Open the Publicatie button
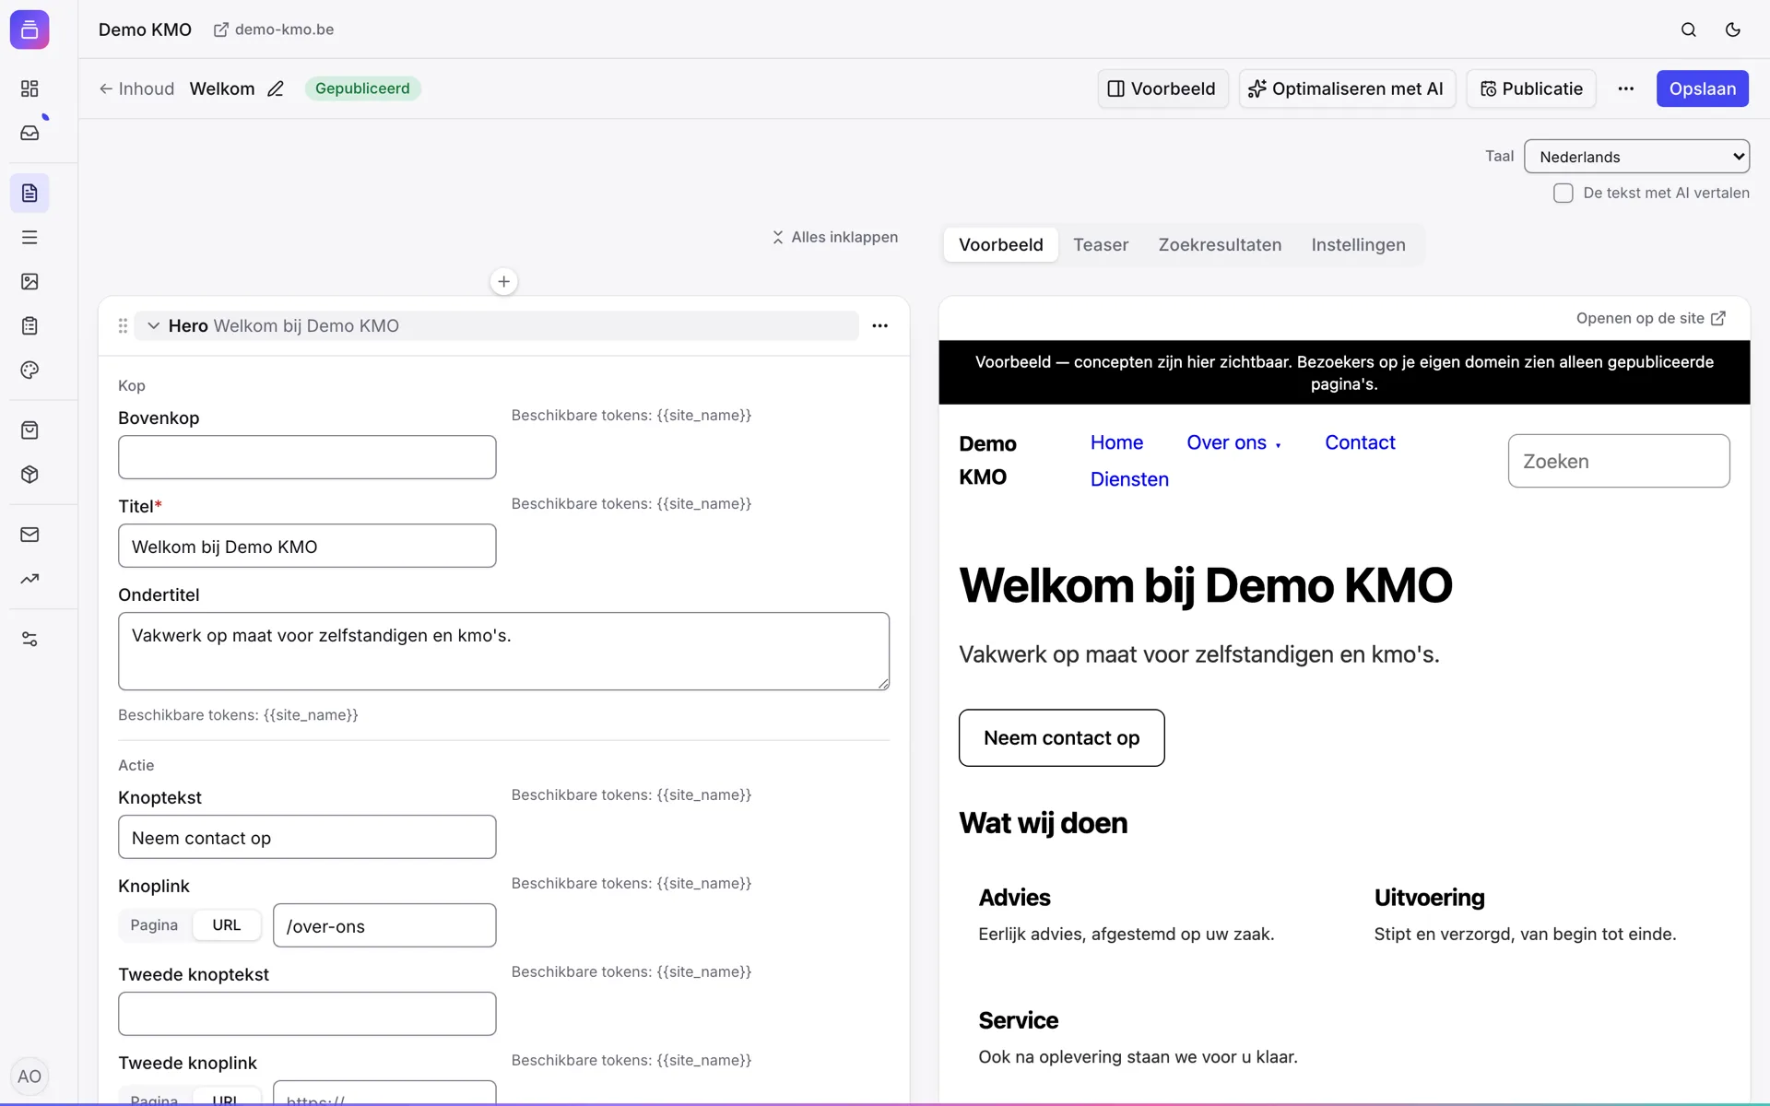 (1530, 88)
